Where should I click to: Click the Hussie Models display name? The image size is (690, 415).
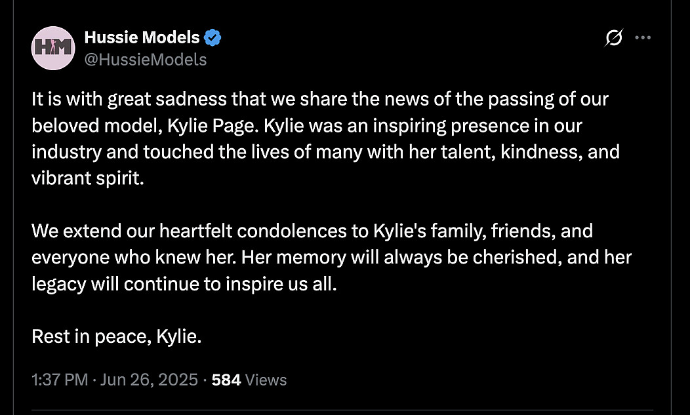click(x=141, y=38)
